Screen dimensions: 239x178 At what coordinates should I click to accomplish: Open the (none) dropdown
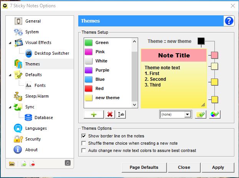click(176, 114)
